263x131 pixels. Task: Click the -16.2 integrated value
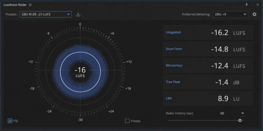220,33
